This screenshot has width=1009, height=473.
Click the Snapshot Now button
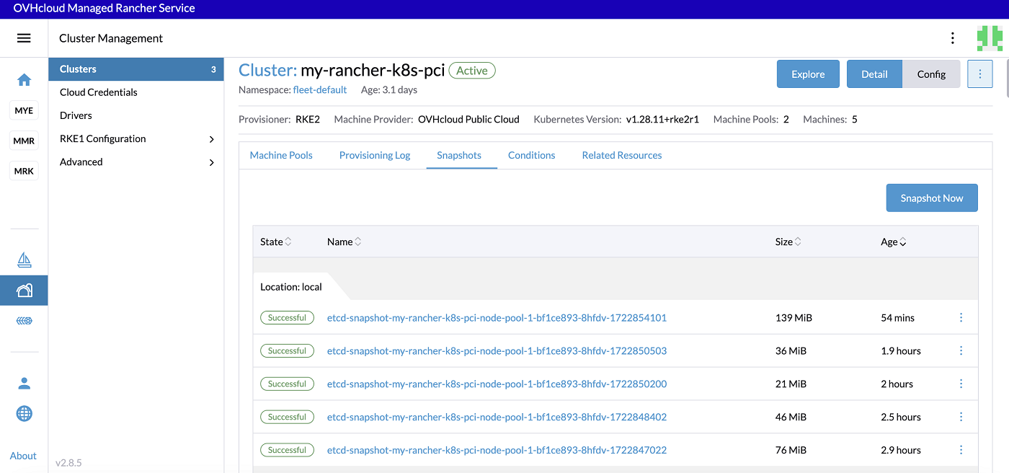[x=931, y=198]
